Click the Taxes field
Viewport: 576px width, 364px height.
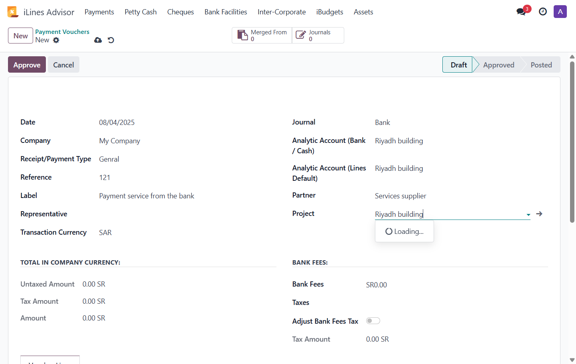[457, 303]
